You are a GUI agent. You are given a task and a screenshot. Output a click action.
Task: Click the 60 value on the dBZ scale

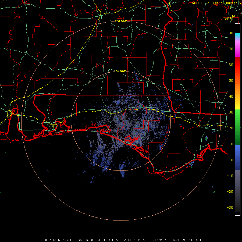pyautogui.click(x=231, y=65)
